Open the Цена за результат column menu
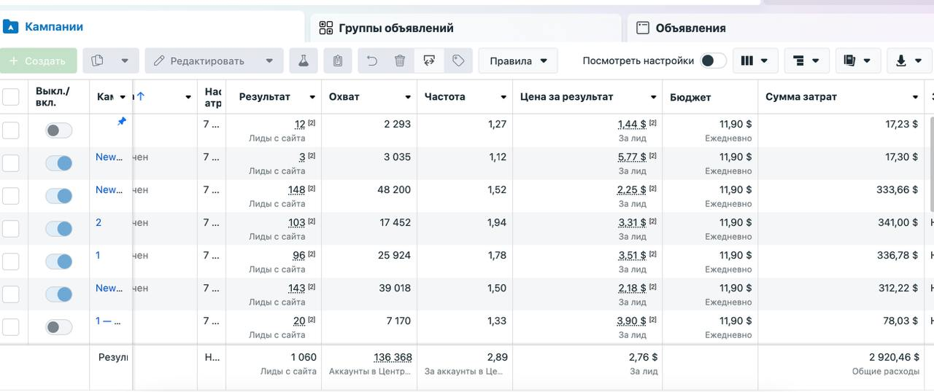The height and width of the screenshot is (392, 934). (653, 98)
